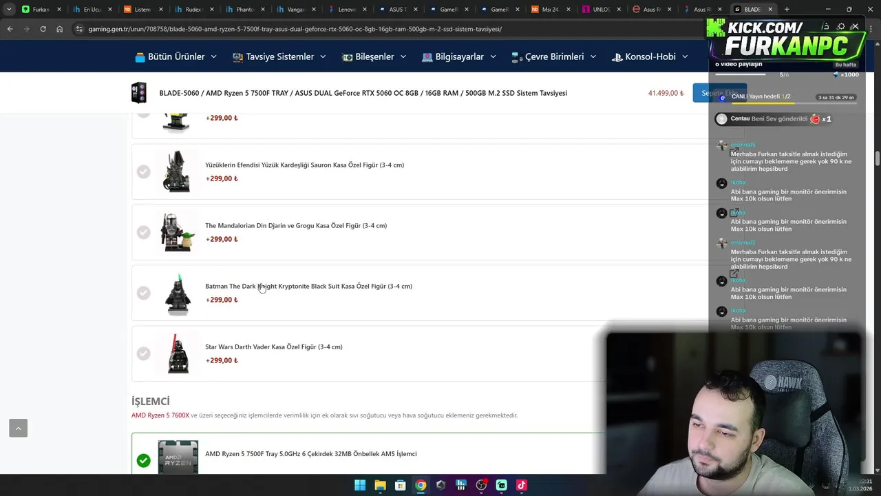The height and width of the screenshot is (496, 881).
Task: Select the Batman Dark Knight figure option
Action: click(x=143, y=293)
